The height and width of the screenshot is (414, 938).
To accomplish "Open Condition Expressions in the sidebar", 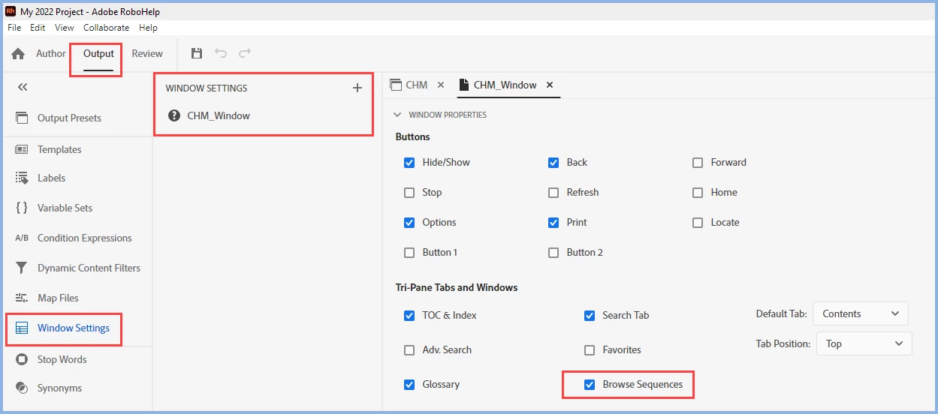I will 84,238.
